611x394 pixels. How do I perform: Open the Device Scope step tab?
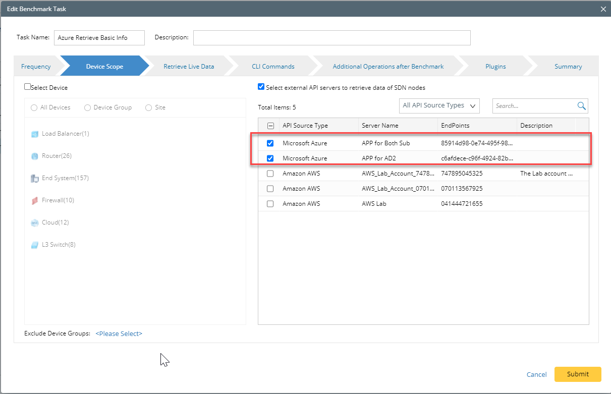tap(104, 66)
